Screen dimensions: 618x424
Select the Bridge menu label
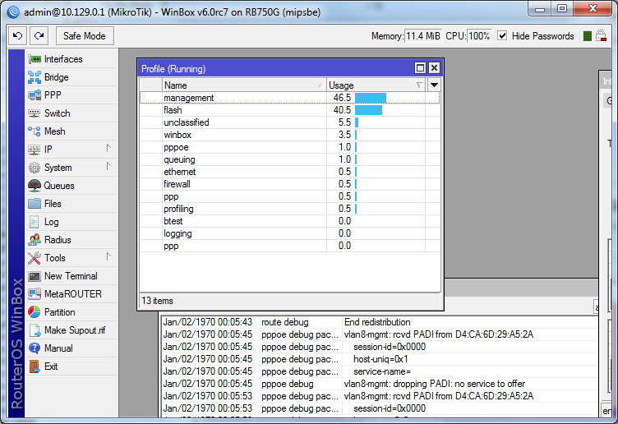tap(57, 77)
